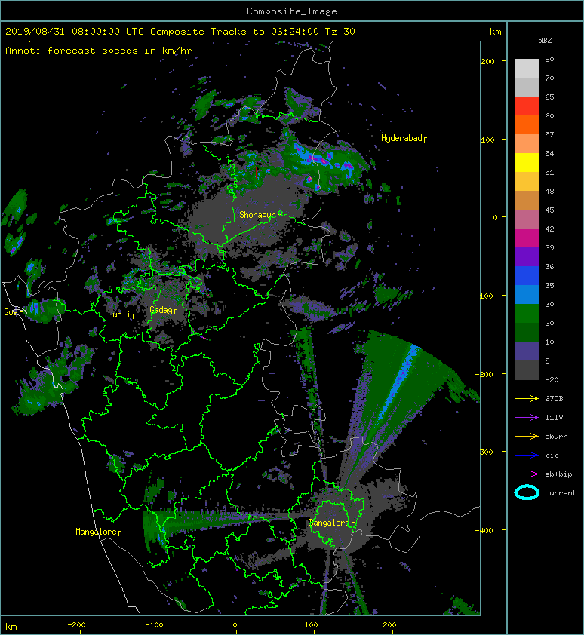Click the blue bip legend arrow
This screenshot has height=635, width=584.
(527, 456)
